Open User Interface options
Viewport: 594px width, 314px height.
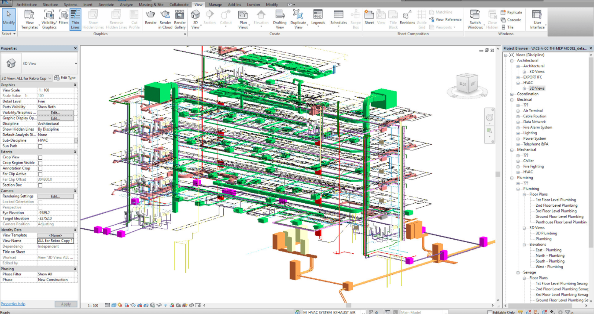[x=537, y=19]
